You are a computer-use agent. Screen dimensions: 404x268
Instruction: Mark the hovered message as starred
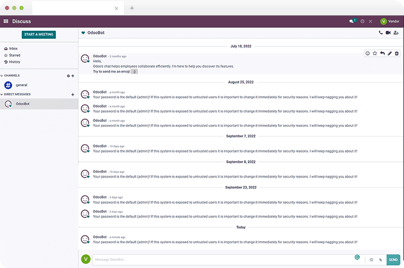pyautogui.click(x=375, y=53)
